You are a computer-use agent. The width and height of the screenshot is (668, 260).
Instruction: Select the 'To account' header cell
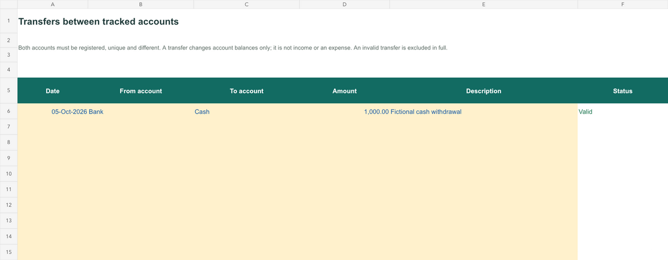247,91
